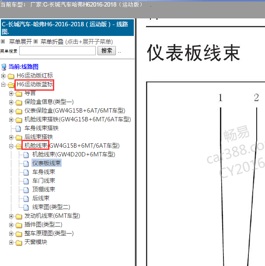Select the highlighted 仪表板线束 document

click(x=46, y=163)
